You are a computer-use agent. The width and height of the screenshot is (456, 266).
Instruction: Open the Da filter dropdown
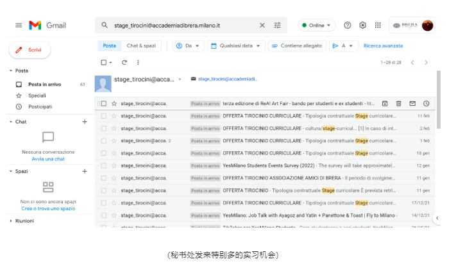point(188,46)
